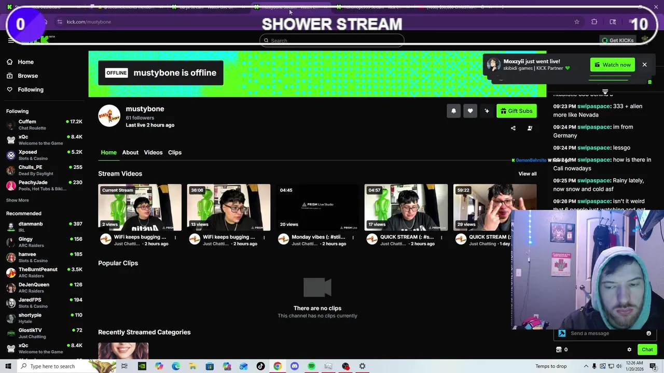
Task: Open the 04:45 Monday vibes video
Action: click(x=317, y=207)
